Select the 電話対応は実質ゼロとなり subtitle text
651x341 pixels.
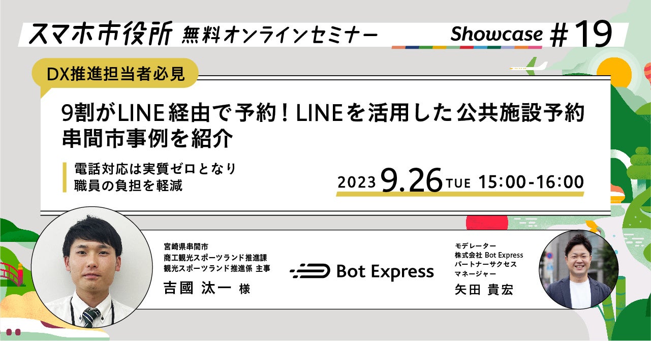(x=155, y=169)
